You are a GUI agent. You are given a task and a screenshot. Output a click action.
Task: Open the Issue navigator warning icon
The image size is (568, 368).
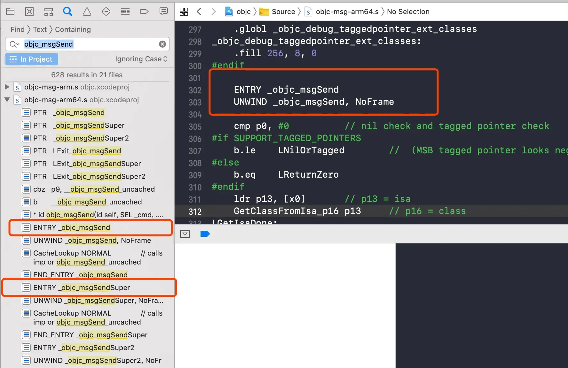(87, 12)
